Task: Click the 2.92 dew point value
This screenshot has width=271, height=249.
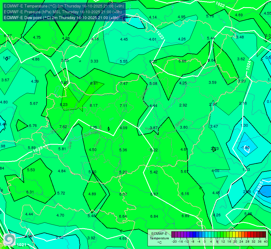Action: pos(183,105)
